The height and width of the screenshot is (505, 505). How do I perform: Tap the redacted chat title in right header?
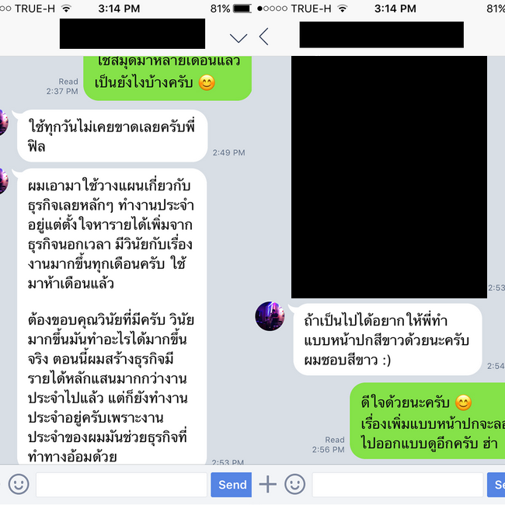click(x=381, y=35)
